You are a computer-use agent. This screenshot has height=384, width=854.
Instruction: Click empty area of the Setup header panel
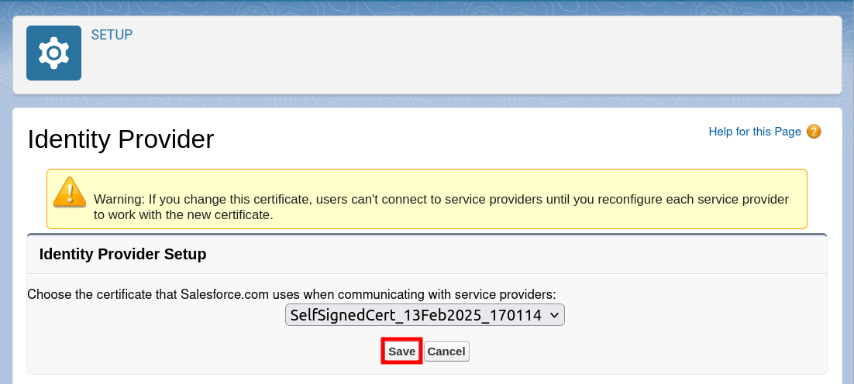pyautogui.click(x=465, y=54)
